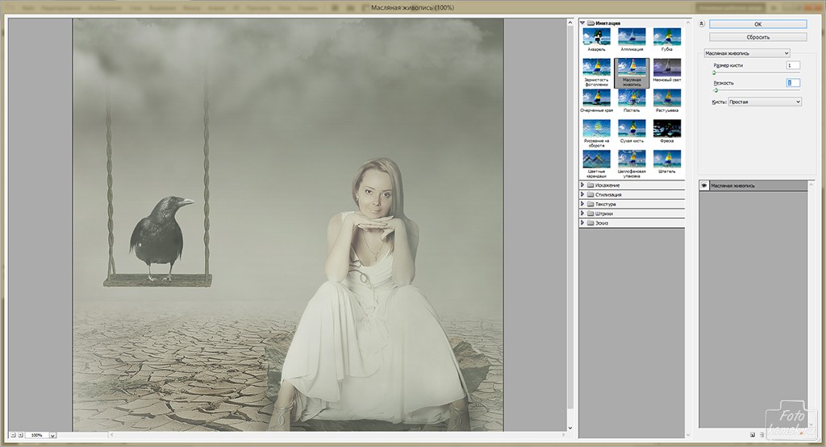The height and width of the screenshot is (447, 826).
Task: Select the Неоновый свет filter thumbnail
Action: [x=667, y=68]
